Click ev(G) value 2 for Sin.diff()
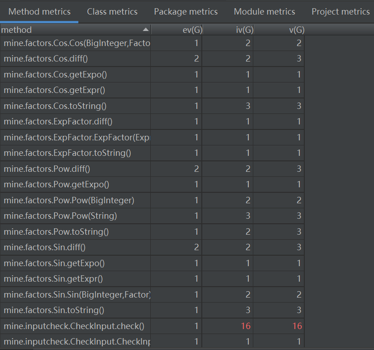Screen dimensions: 374x350 click(196, 247)
